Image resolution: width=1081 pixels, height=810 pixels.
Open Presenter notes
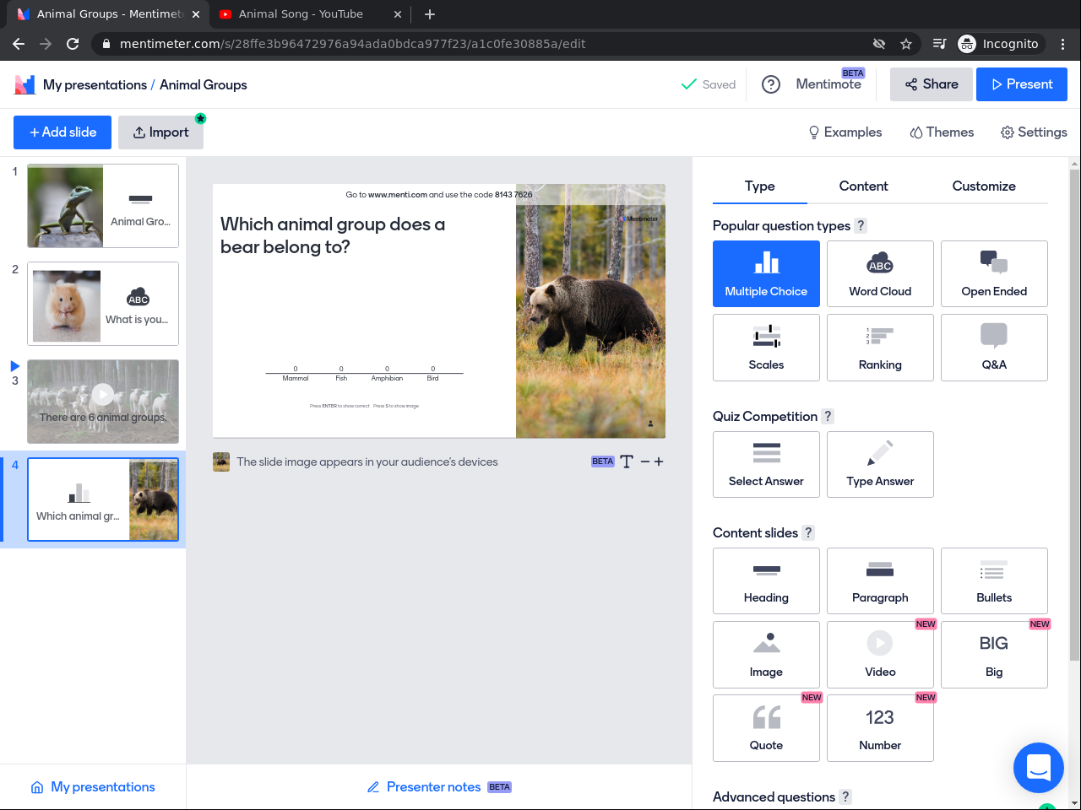439,787
